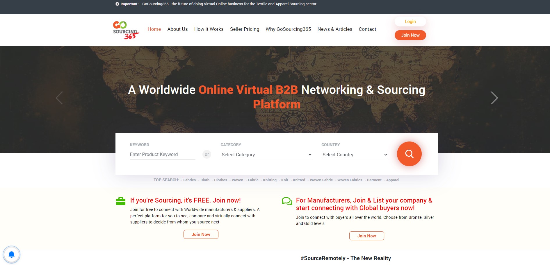Image resolution: width=550 pixels, height=265 pixels.
Task: Open News & Articles
Action: [x=335, y=29]
